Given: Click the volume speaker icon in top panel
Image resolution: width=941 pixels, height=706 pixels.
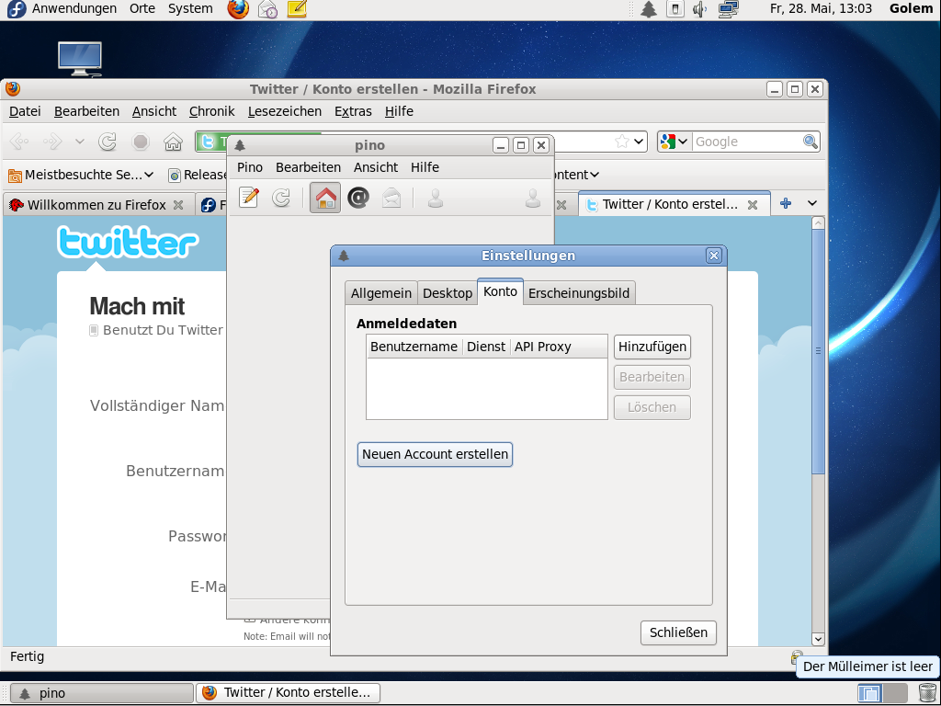Looking at the screenshot, I should click(699, 9).
